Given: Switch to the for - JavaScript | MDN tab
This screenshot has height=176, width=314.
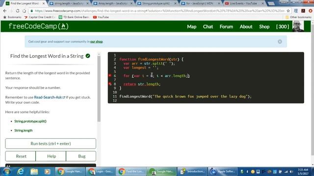Looking at the screenshot, I should tap(199, 3).
